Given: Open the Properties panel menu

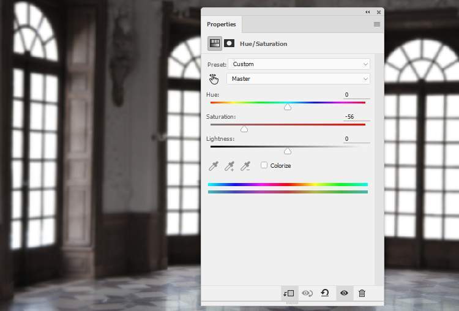Looking at the screenshot, I should click(x=377, y=24).
